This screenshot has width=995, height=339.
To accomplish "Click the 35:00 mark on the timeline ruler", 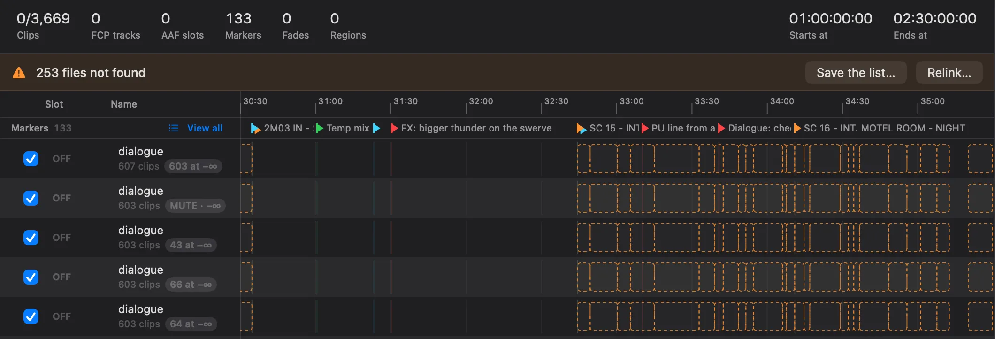I will tap(933, 101).
